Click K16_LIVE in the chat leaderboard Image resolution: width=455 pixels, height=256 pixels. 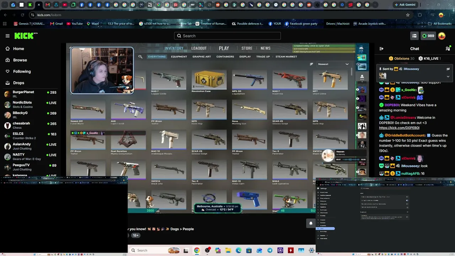[x=430, y=59]
